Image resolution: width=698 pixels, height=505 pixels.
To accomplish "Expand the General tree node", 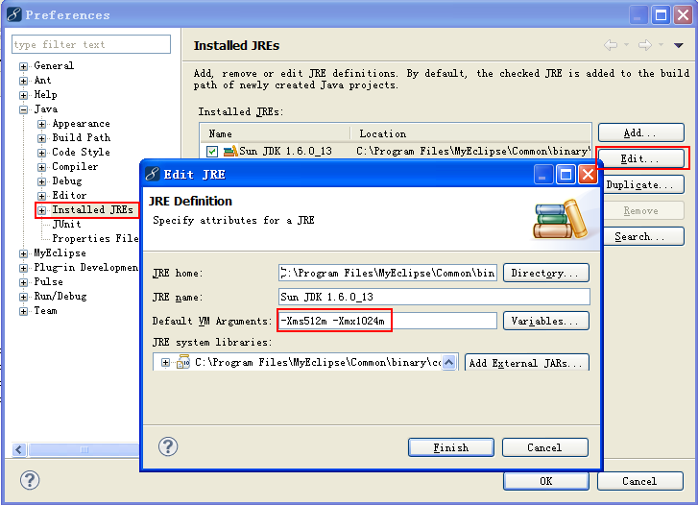I will click(23, 66).
